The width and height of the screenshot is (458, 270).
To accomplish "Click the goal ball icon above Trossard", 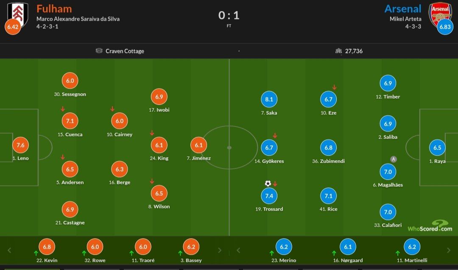I will click(268, 184).
